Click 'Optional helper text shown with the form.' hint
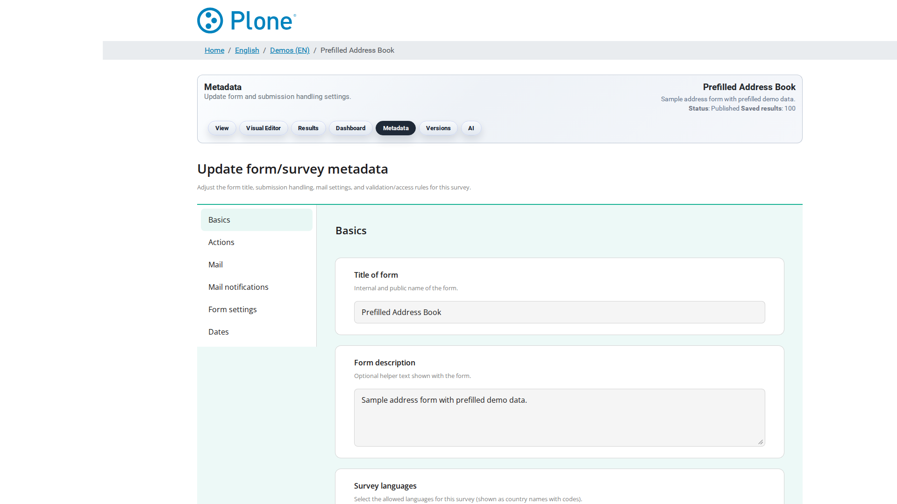The height and width of the screenshot is (504, 897). (413, 376)
